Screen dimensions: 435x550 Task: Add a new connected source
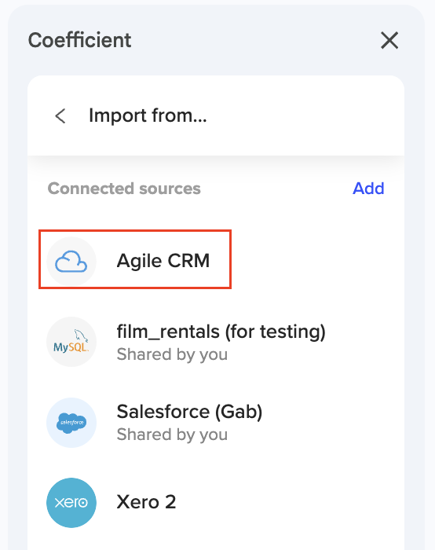[368, 189]
